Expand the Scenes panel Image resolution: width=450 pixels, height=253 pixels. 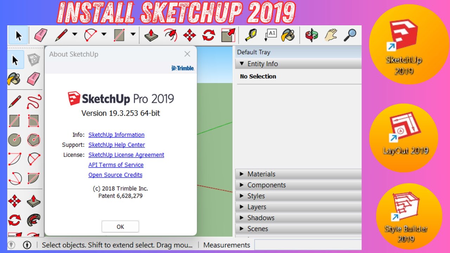click(298, 229)
